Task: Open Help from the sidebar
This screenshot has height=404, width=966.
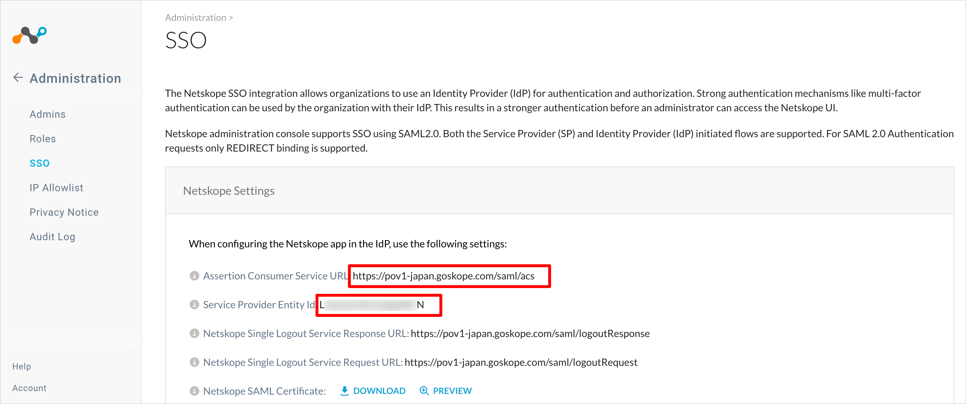Action: (22, 366)
